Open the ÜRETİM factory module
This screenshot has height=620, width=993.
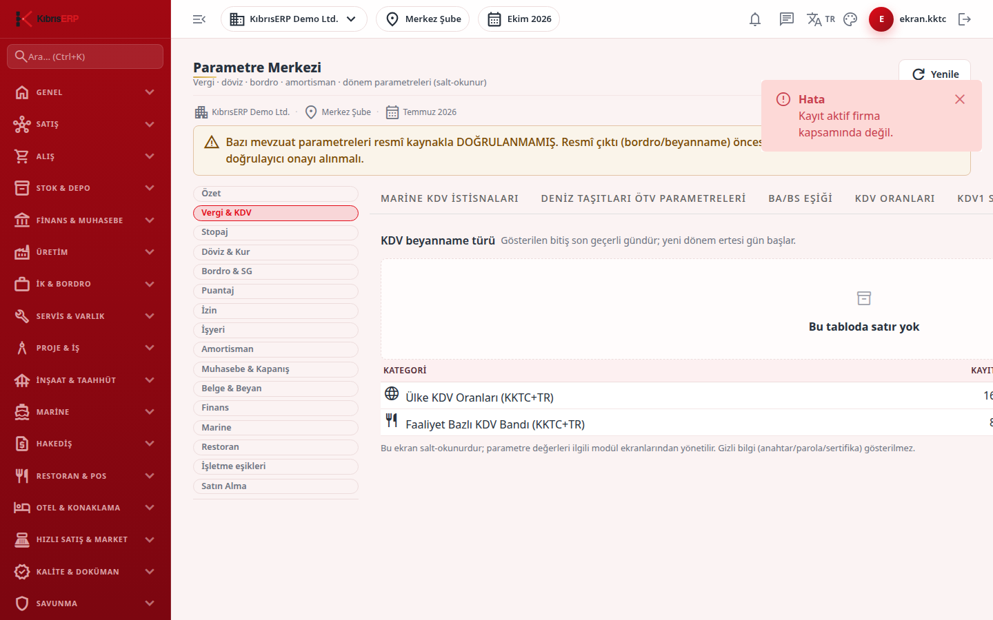point(86,252)
